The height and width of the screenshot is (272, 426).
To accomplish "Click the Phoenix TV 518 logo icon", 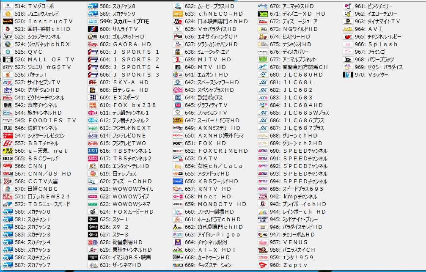I will click(8, 14).
